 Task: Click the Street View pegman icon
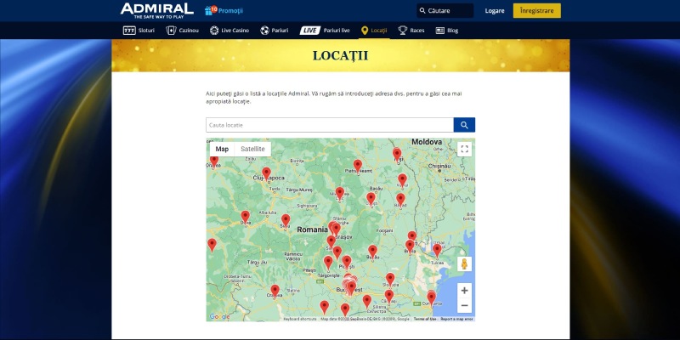464,263
